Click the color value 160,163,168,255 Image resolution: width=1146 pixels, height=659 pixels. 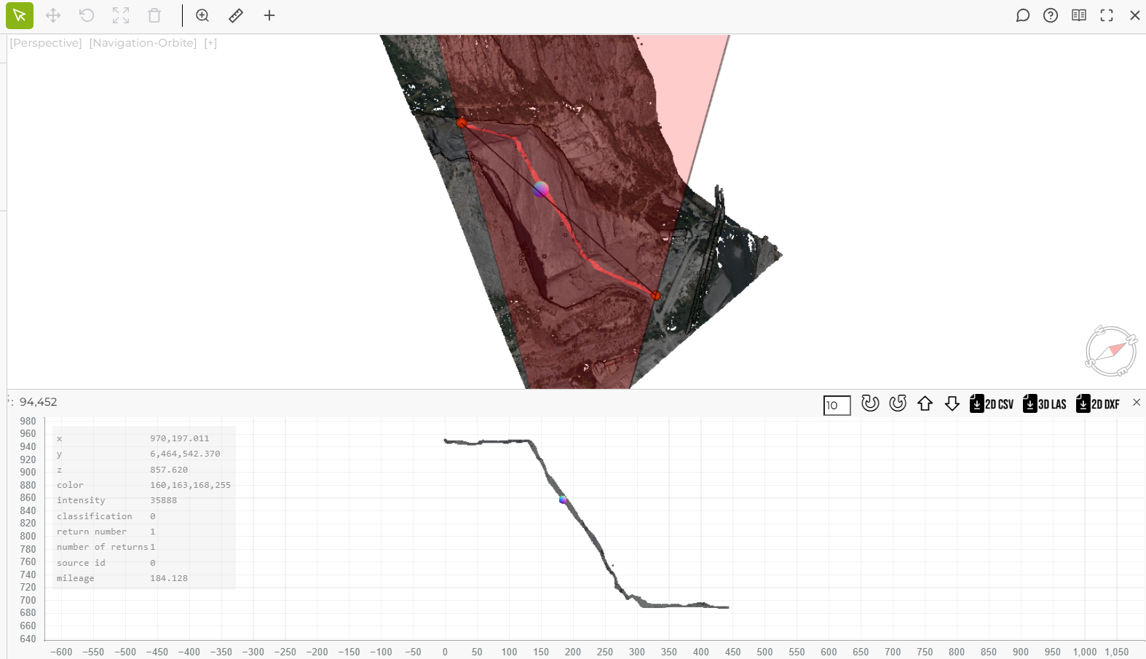(191, 485)
